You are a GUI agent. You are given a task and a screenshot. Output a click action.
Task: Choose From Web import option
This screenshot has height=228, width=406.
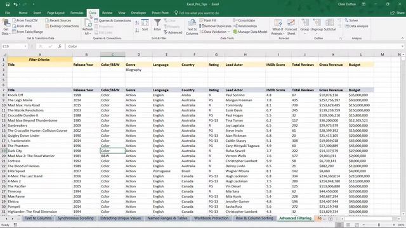pyautogui.click(x=22, y=26)
